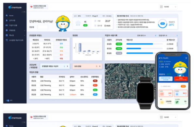Click the black smartwatch image

click(x=145, y=93)
